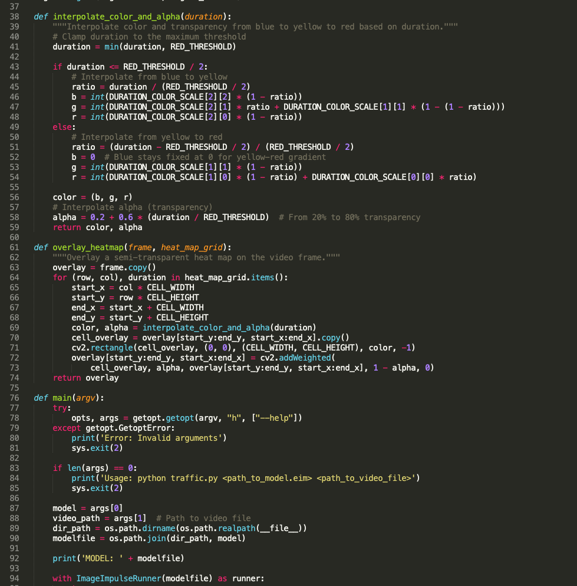
Task: Click video_path variable on line 88
Action: click(76, 518)
